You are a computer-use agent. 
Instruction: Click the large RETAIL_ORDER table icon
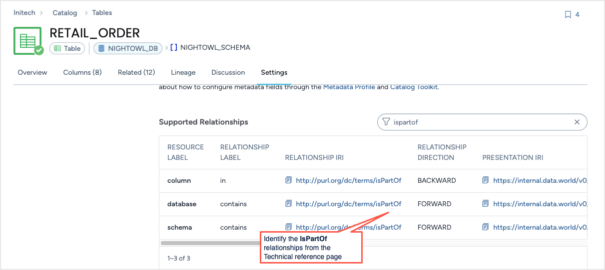(28, 41)
